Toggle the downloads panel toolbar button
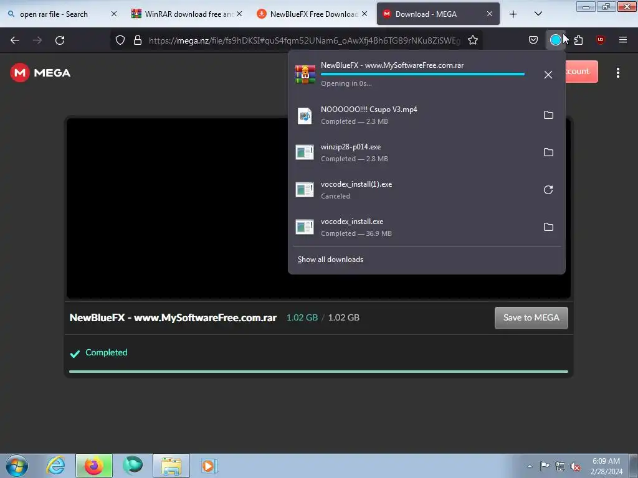 [555, 40]
